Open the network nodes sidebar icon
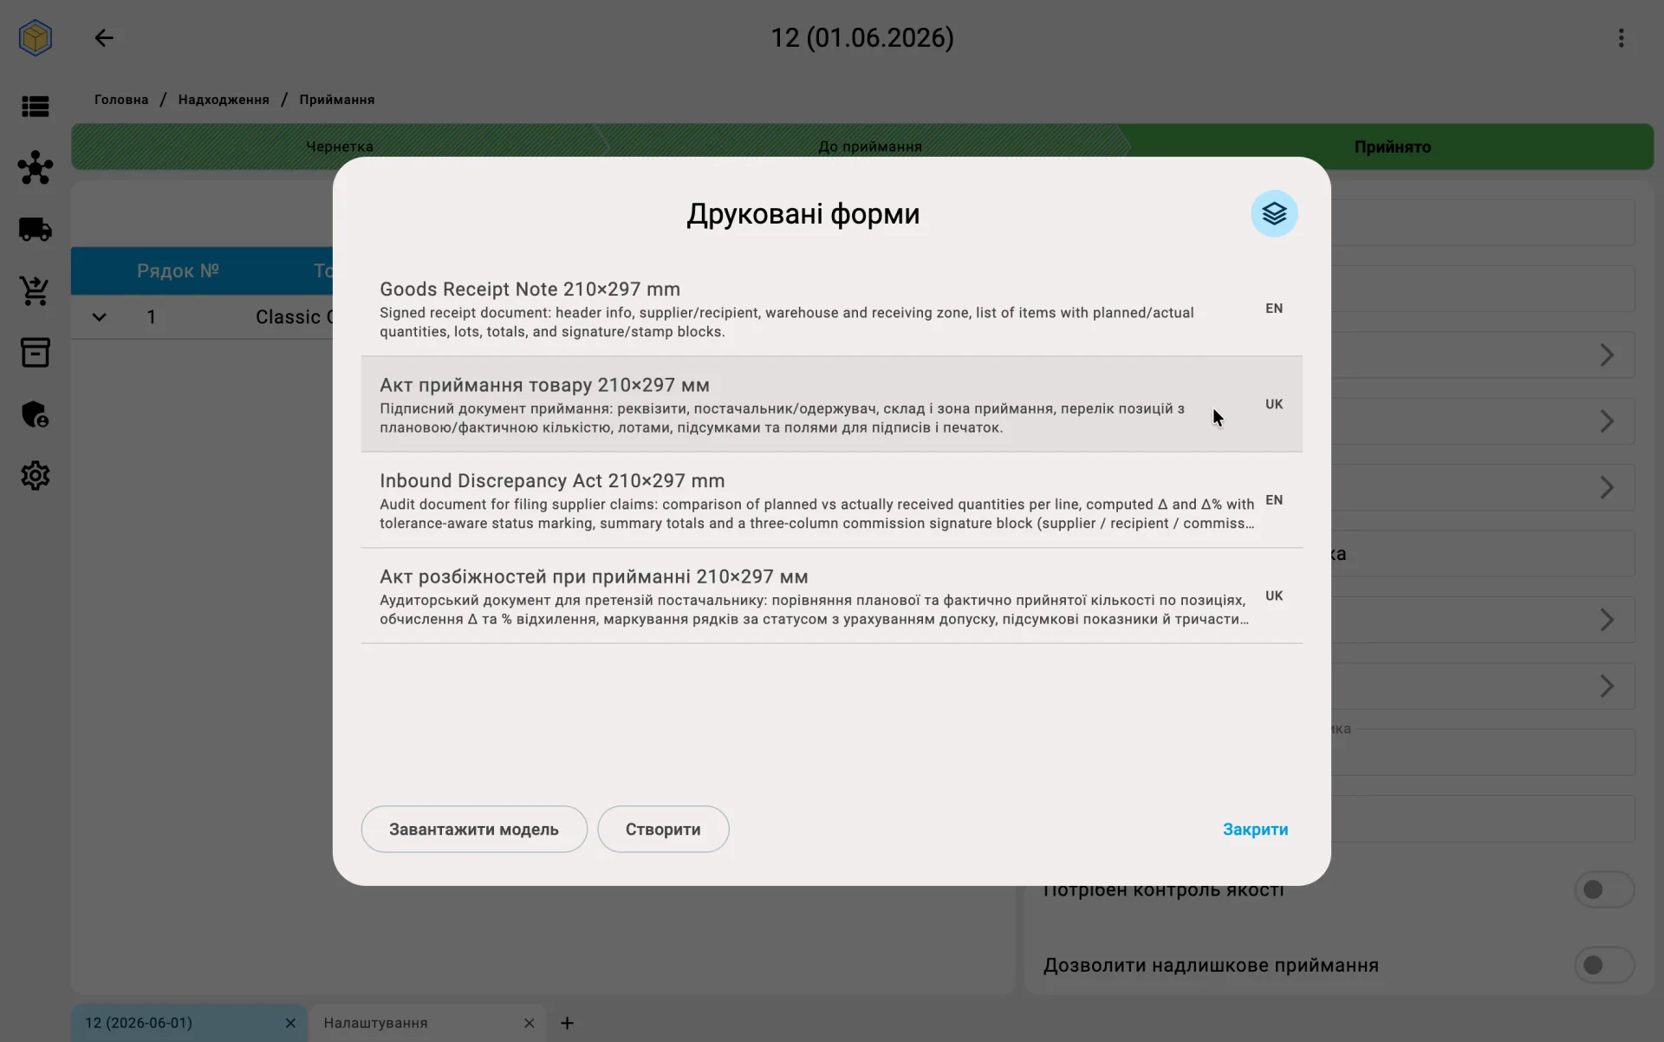This screenshot has height=1042, width=1664. pyautogui.click(x=36, y=167)
